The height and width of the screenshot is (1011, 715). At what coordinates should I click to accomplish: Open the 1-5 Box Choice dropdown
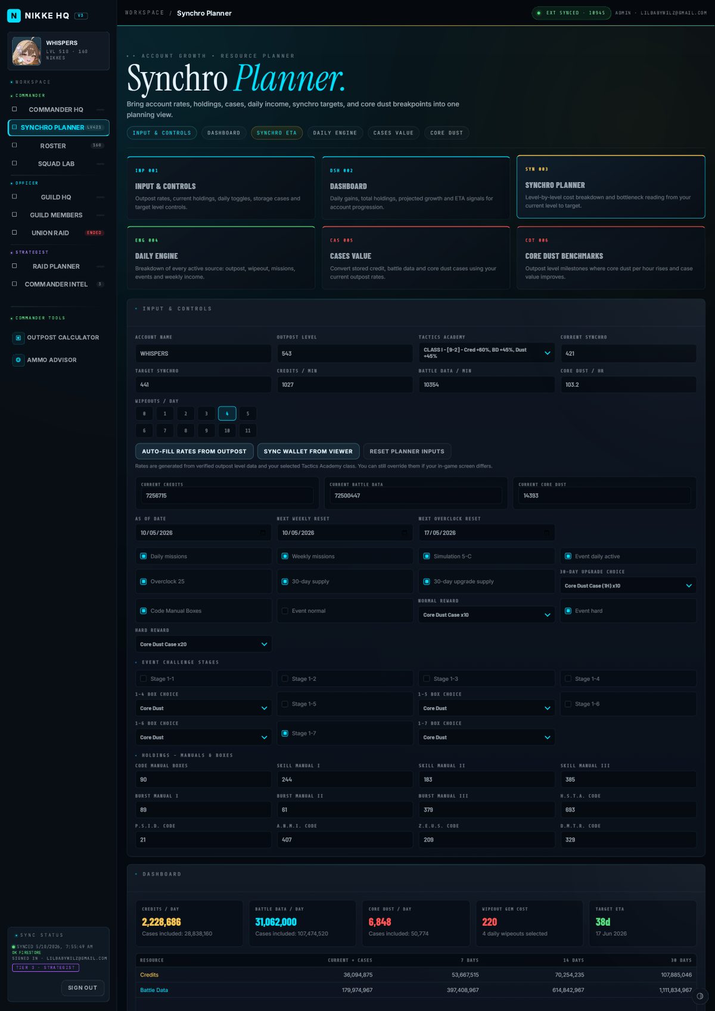click(487, 708)
